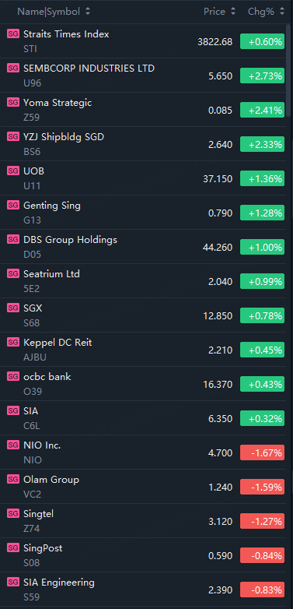Select the ocbc bank row
The image size is (293, 609).
click(x=144, y=384)
